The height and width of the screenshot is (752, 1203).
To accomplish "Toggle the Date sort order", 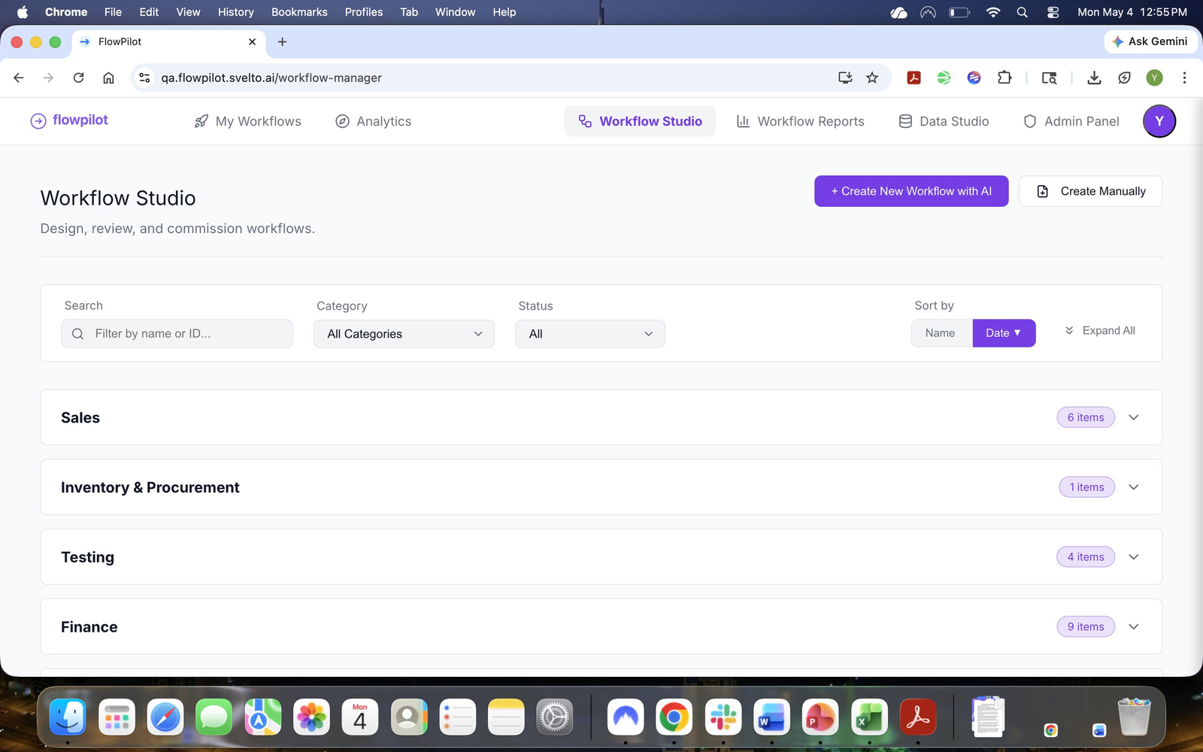I will (1004, 333).
